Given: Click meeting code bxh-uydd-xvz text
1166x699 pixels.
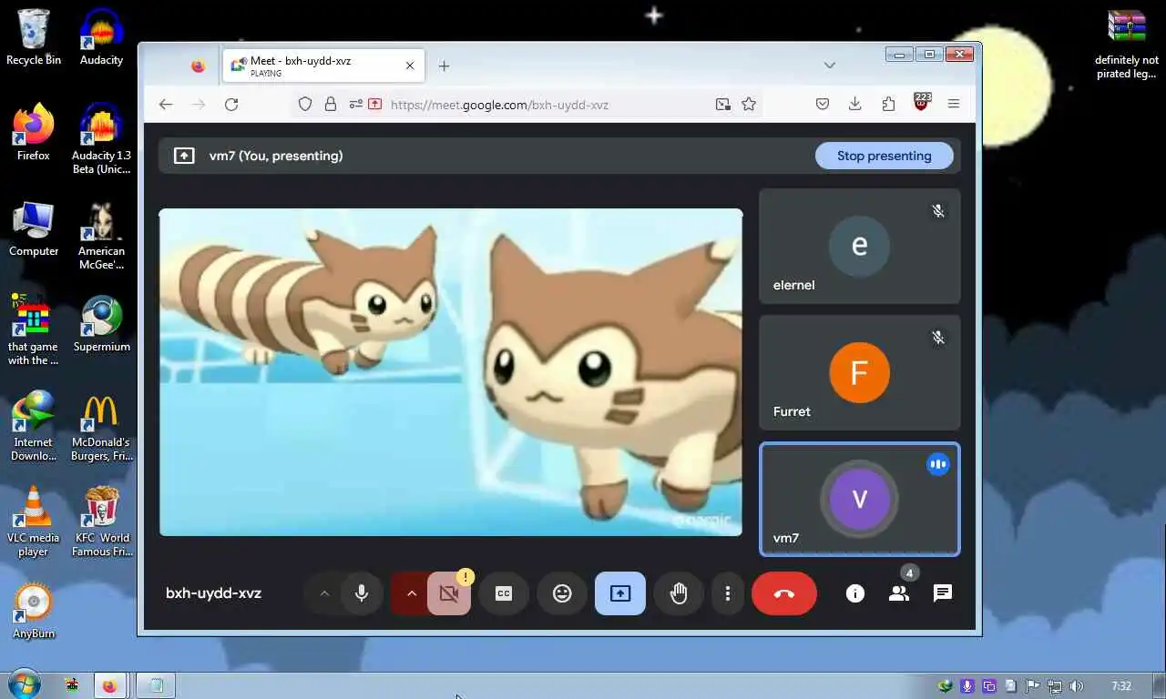Looking at the screenshot, I should tap(213, 593).
